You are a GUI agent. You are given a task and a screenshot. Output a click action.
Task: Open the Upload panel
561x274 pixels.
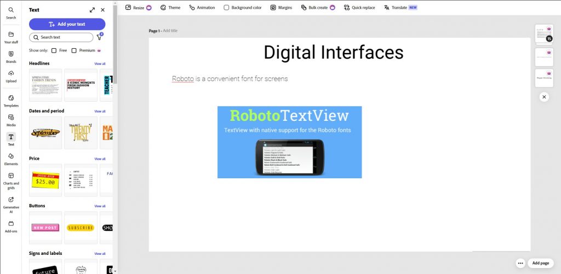coord(11,77)
